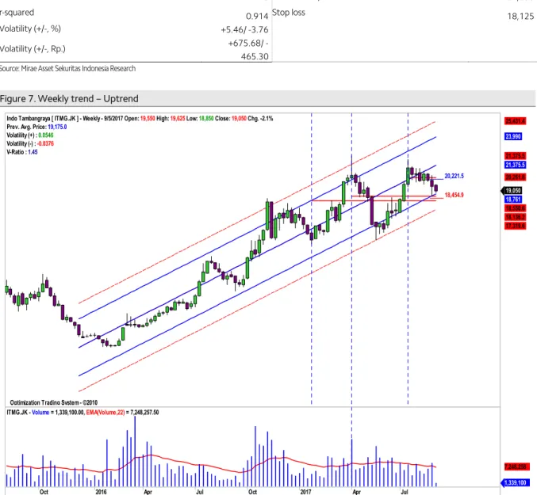Click the black 19,050 current price marker
The image size is (537, 495).
(x=512, y=191)
